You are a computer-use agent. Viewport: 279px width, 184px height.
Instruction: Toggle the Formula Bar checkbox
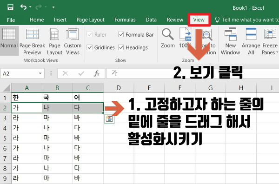(x=121, y=34)
